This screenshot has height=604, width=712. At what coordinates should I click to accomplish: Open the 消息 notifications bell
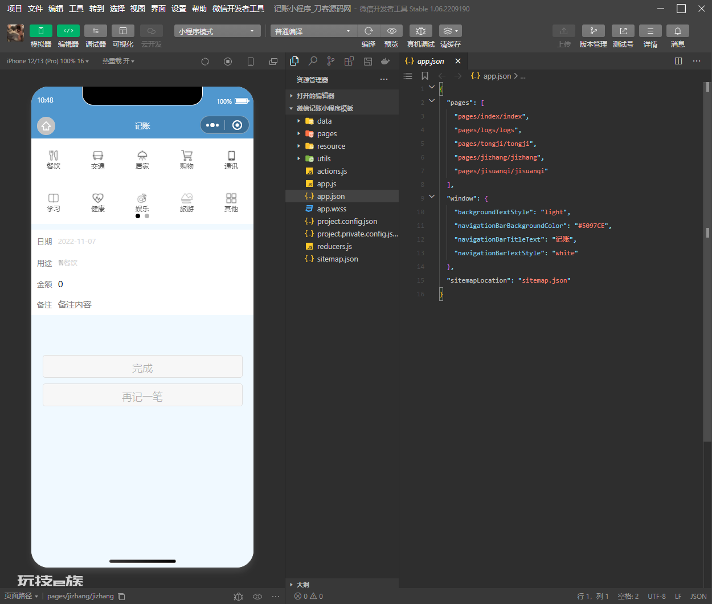678,31
